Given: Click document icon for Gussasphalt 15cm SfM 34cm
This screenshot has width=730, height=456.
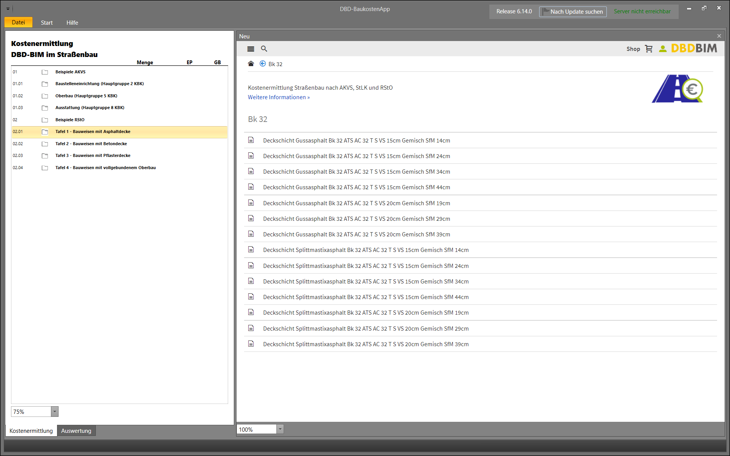Looking at the screenshot, I should point(251,171).
